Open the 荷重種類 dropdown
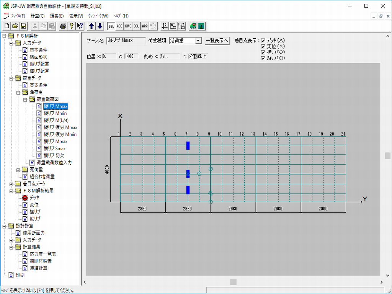The width and height of the screenshot is (392, 294). coord(198,41)
